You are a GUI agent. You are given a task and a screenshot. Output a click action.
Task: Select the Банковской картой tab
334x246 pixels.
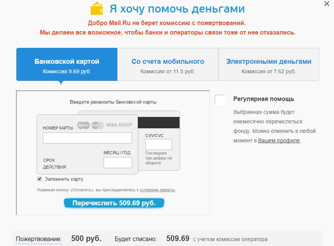67,65
